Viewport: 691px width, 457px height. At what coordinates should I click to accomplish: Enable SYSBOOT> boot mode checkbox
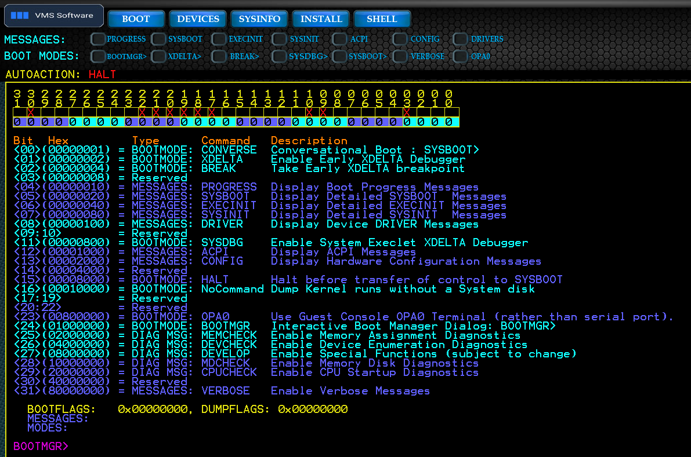point(339,56)
